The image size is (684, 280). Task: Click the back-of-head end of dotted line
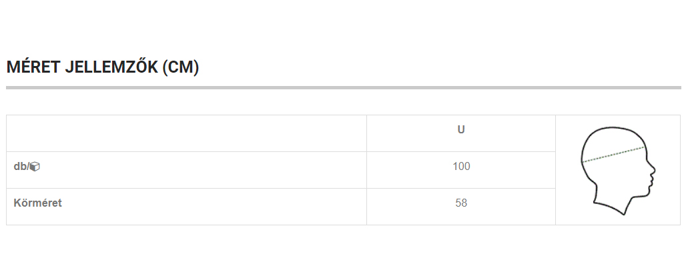583,161
